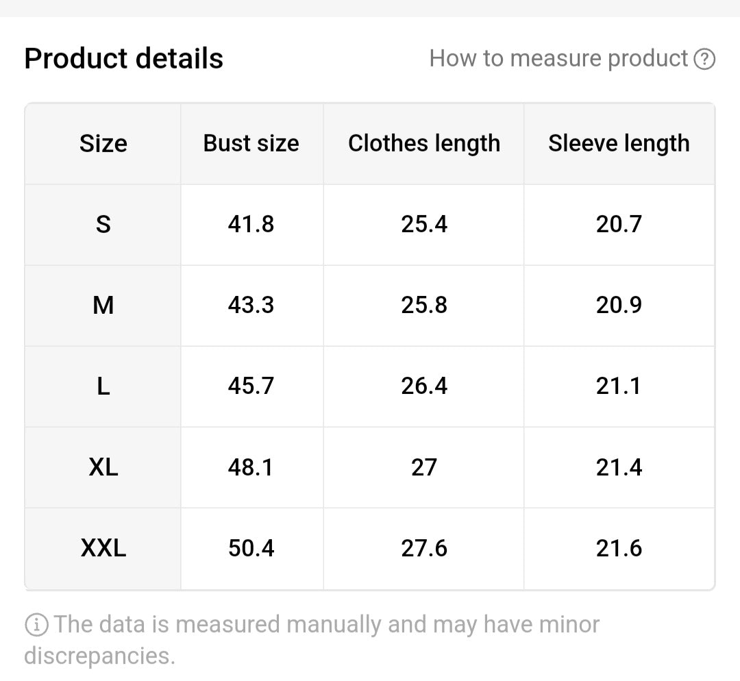This screenshot has height=681, width=740.
Task: Select sleeve length value 21.1
Action: click(619, 386)
